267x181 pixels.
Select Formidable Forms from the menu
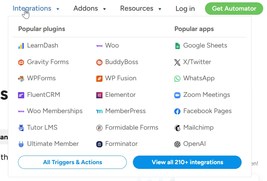131,128
